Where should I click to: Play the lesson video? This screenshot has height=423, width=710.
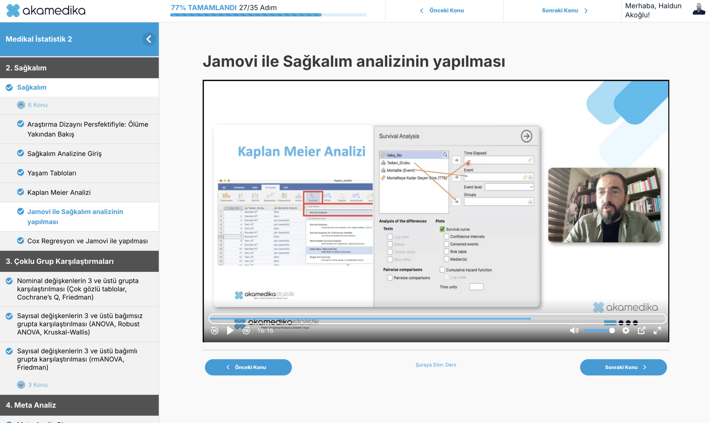pyautogui.click(x=230, y=330)
